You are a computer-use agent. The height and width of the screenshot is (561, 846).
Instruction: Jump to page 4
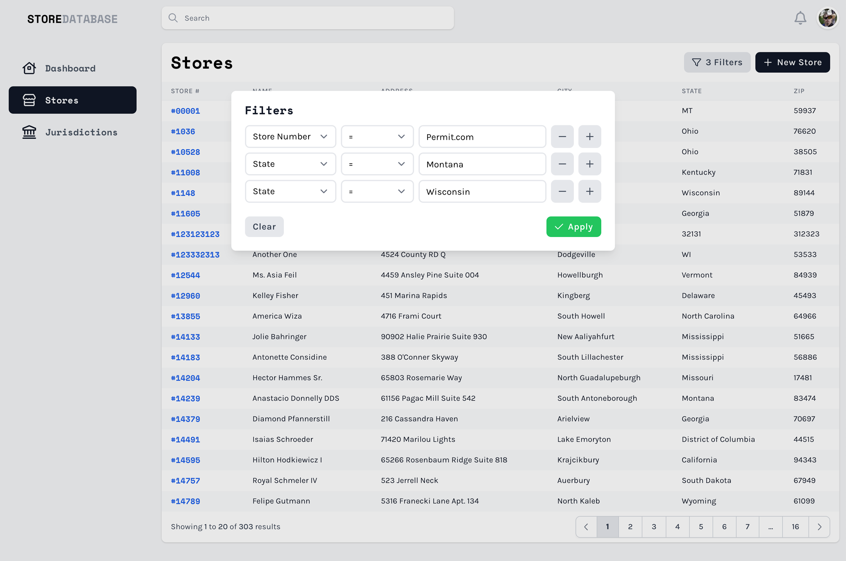677,527
